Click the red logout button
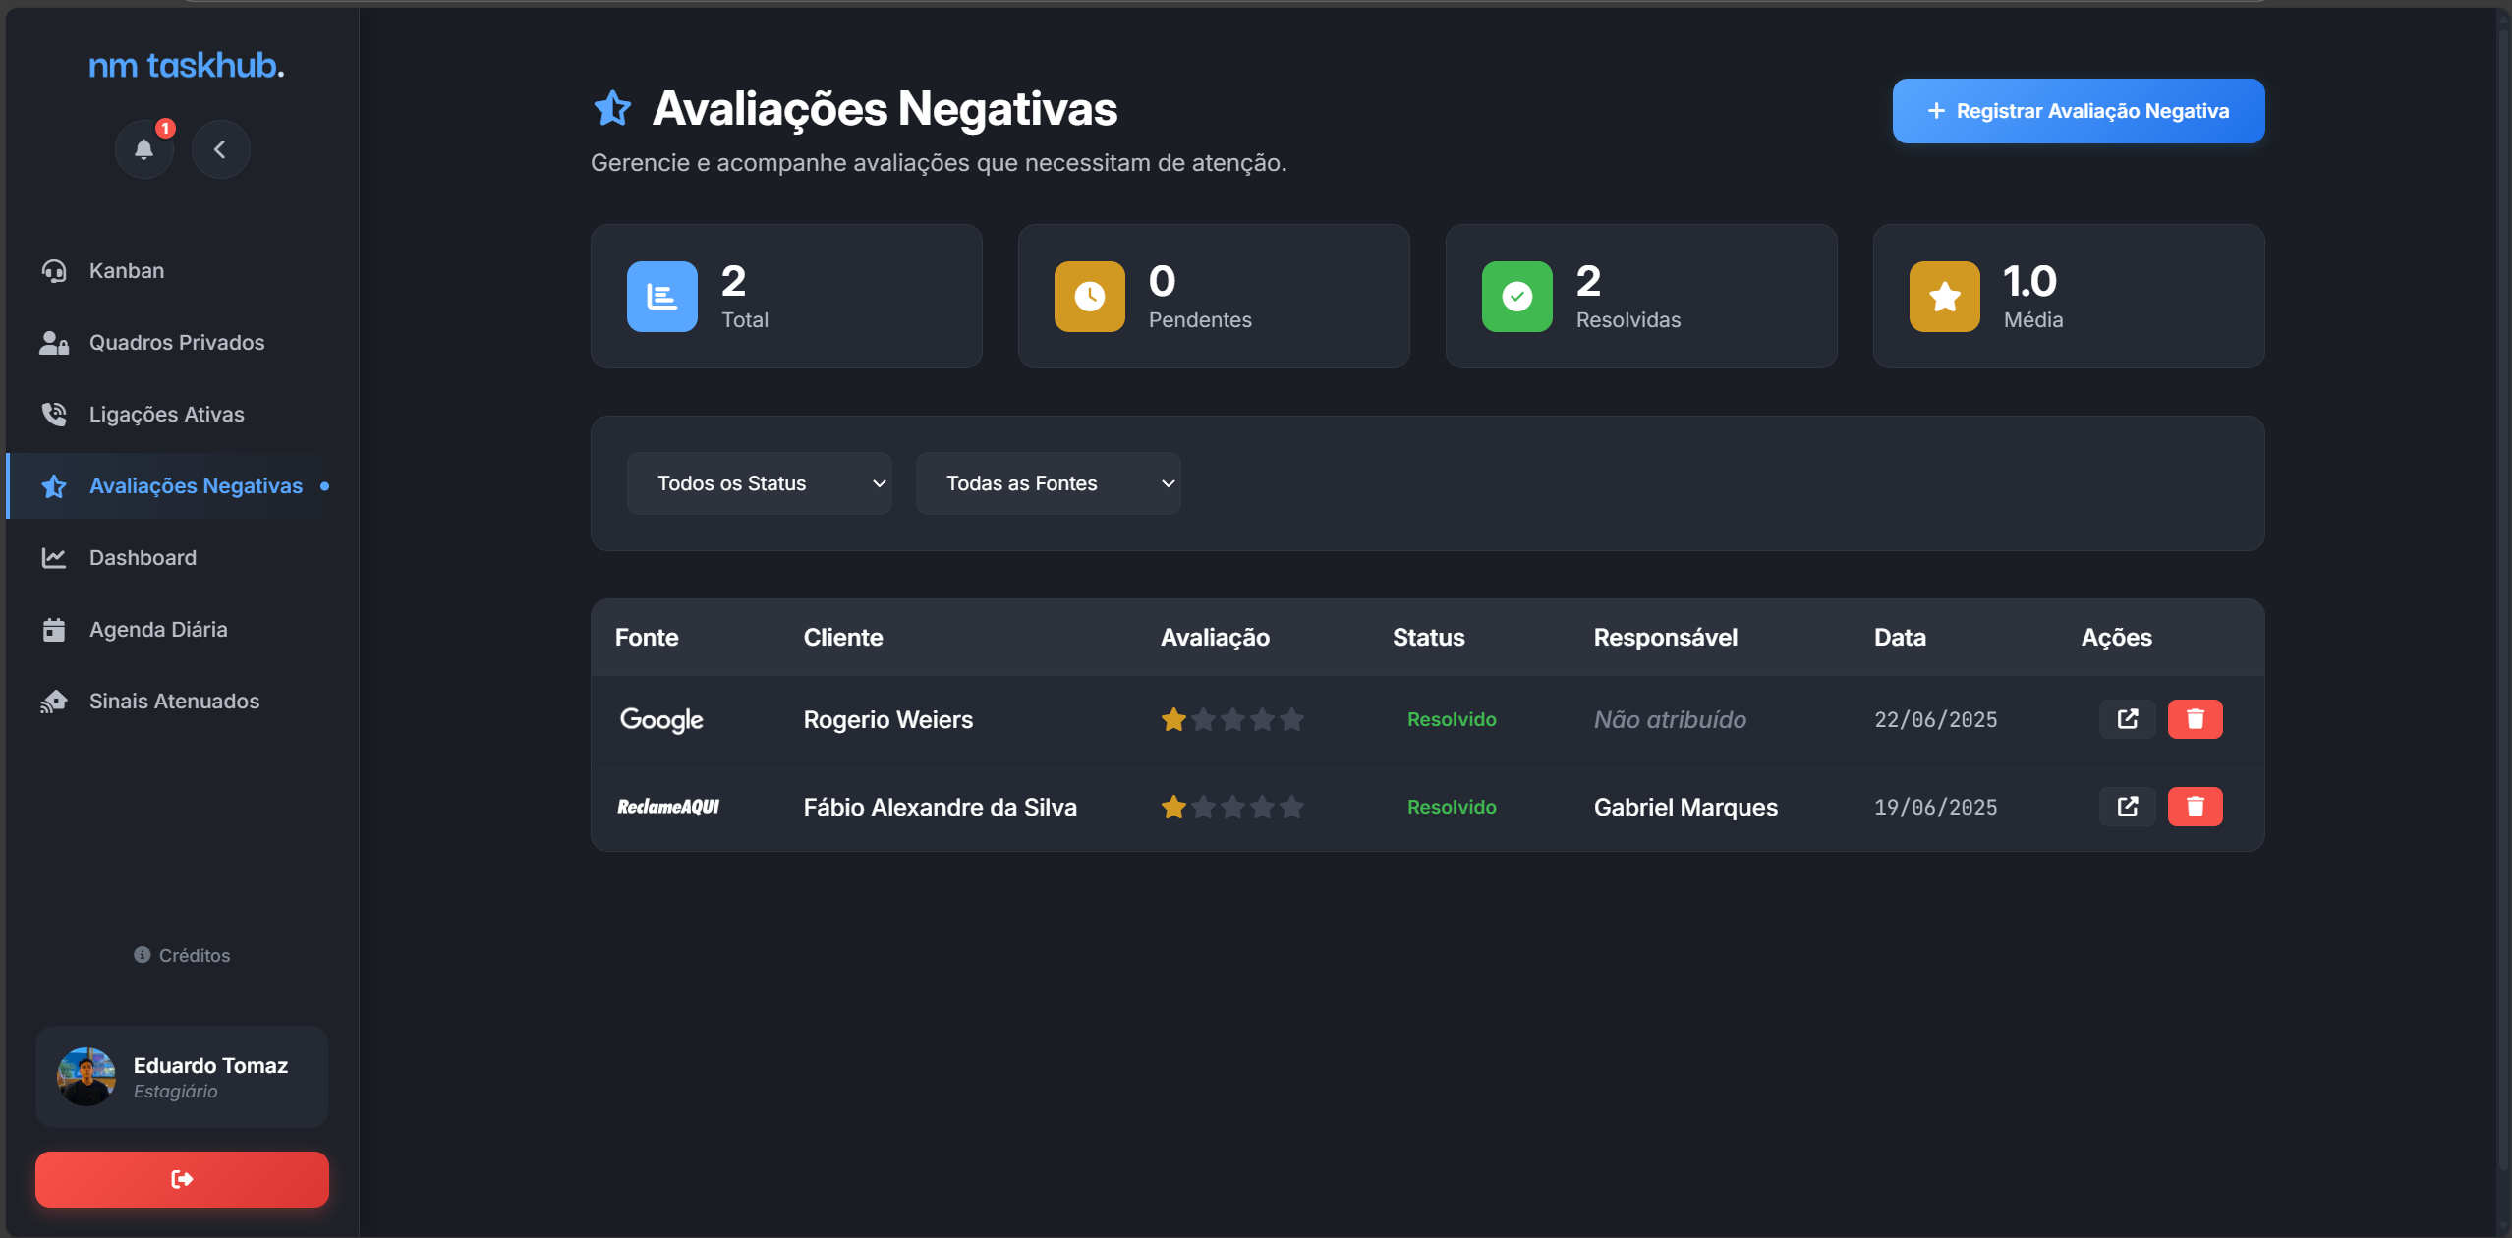 182,1179
